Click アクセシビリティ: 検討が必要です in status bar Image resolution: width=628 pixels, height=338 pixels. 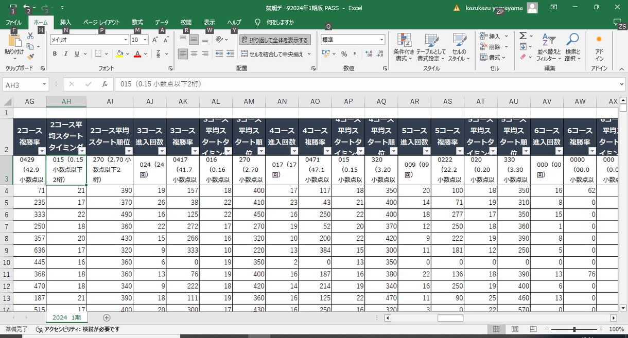tap(77, 329)
